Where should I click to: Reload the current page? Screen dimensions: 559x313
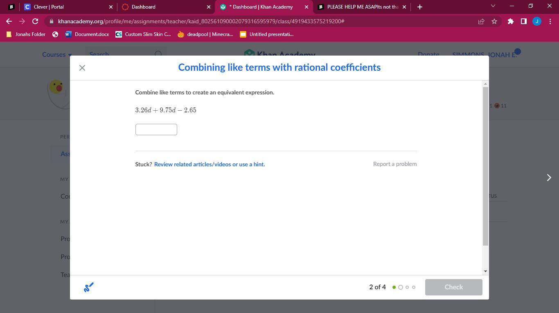point(35,21)
